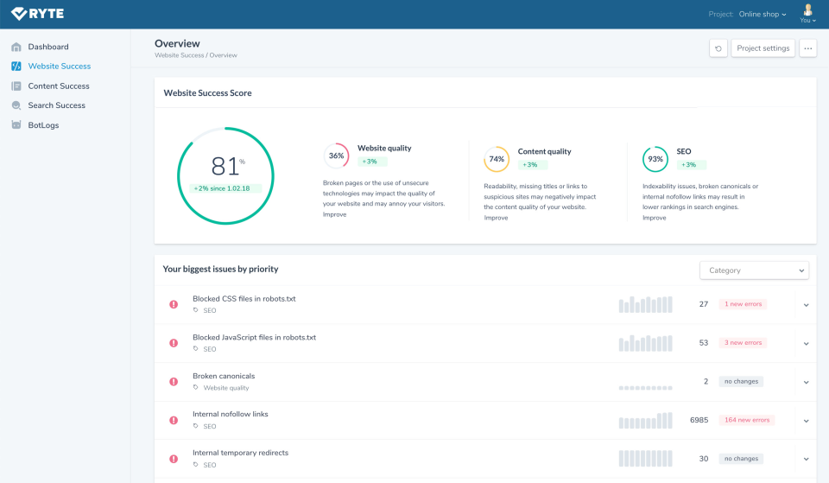Click the Ryte logo in header
The image size is (829, 483).
pyautogui.click(x=37, y=13)
